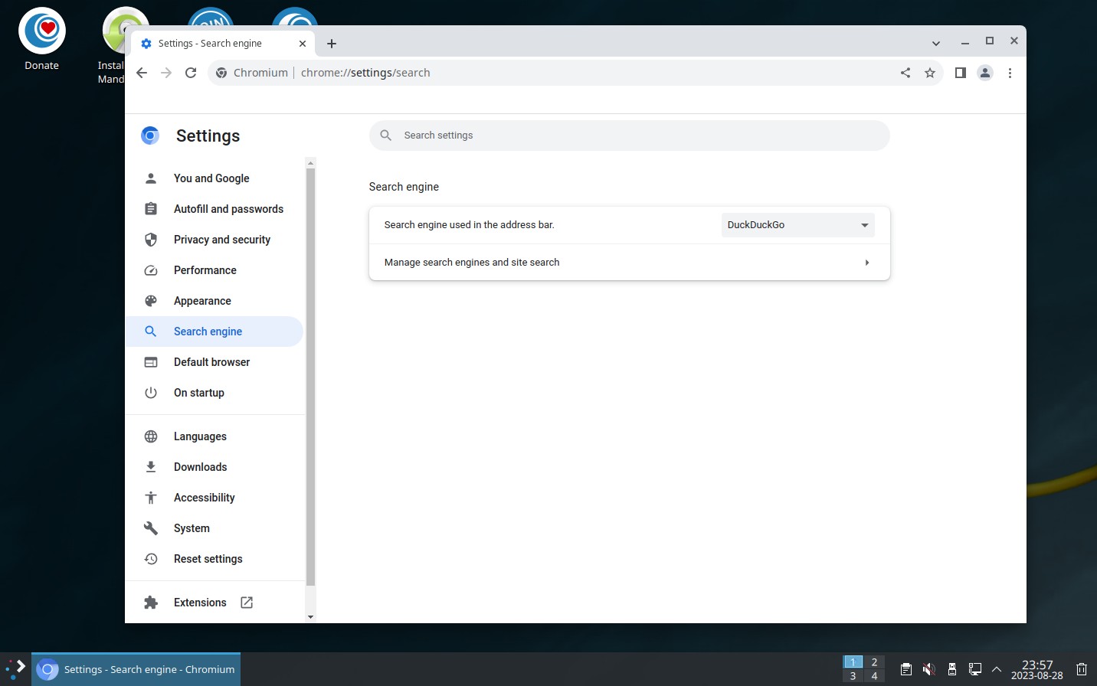1097x686 pixels.
Task: Click the forward navigation arrow
Action: coord(166,73)
